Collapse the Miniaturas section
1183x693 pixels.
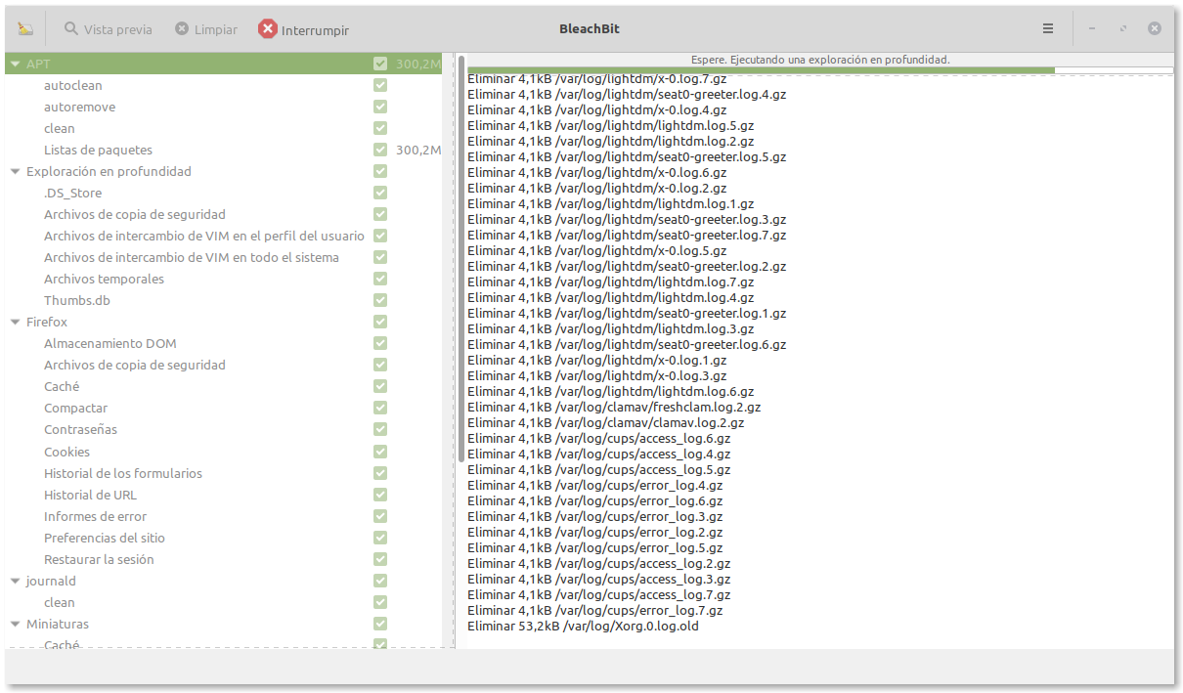click(14, 624)
